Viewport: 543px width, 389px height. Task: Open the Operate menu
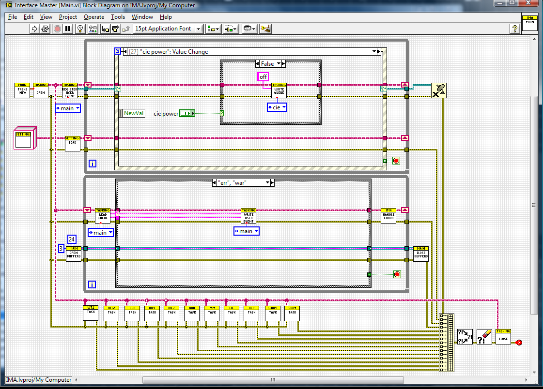[94, 17]
